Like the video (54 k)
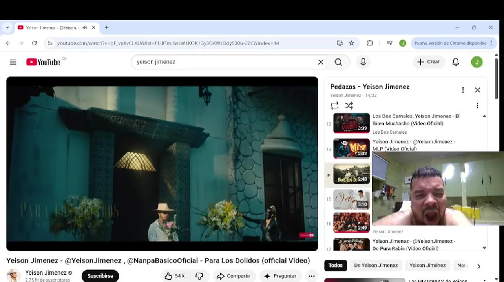 click(175, 276)
